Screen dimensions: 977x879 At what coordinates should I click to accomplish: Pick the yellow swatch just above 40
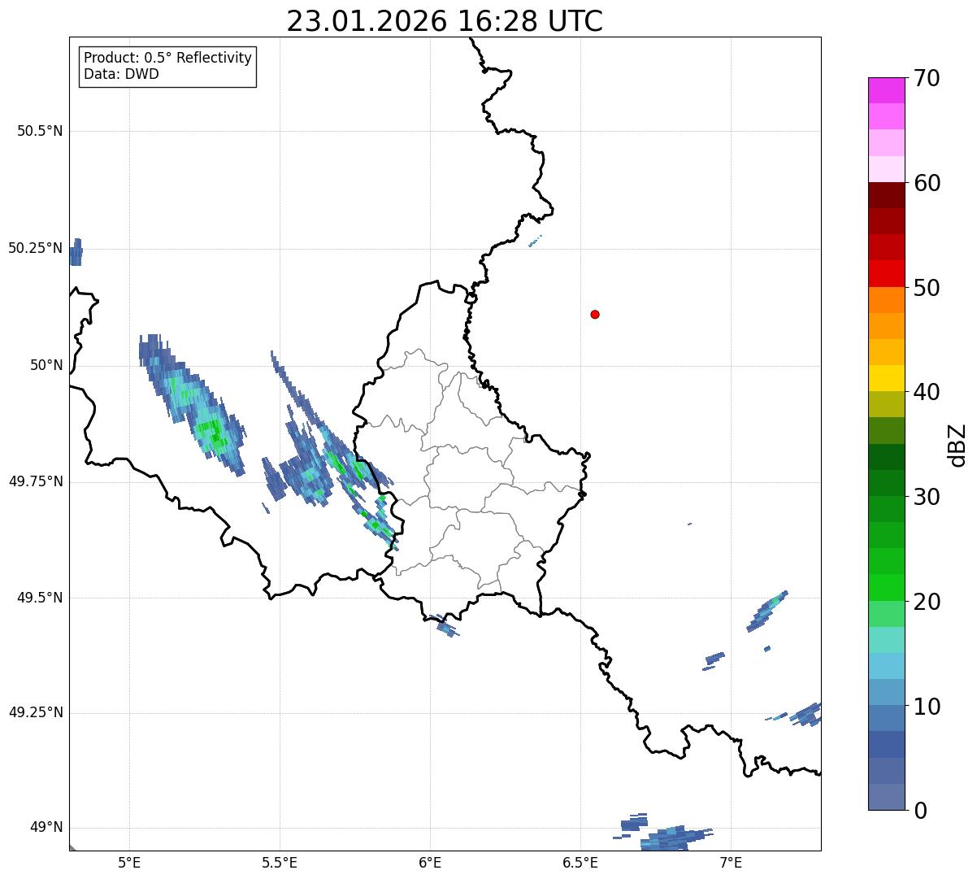coord(886,378)
